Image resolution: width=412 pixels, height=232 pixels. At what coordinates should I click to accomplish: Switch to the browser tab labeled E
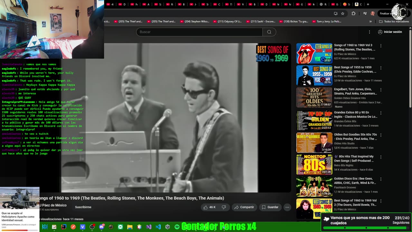(335, 4)
